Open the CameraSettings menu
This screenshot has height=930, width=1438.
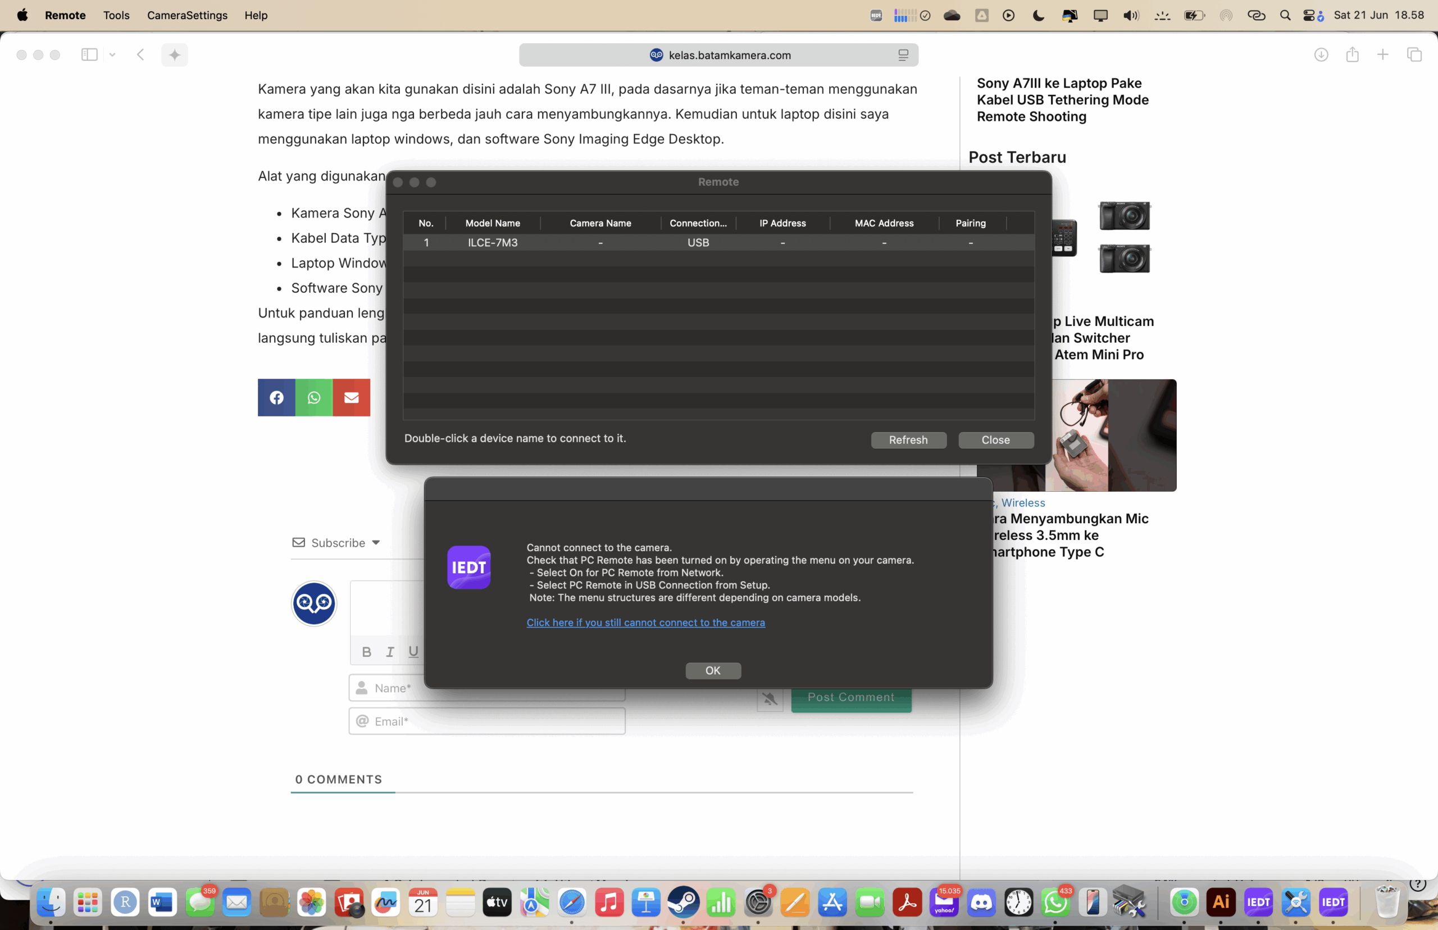[187, 15]
